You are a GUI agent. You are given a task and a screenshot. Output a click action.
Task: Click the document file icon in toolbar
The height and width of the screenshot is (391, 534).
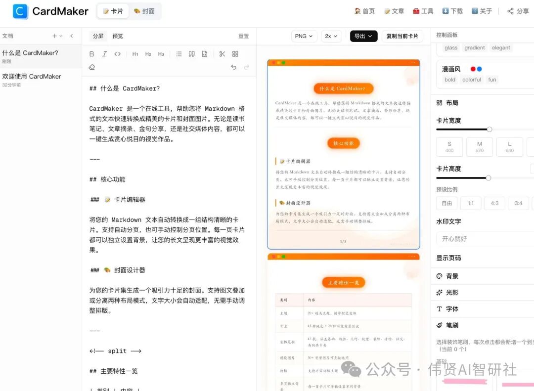[x=205, y=54]
